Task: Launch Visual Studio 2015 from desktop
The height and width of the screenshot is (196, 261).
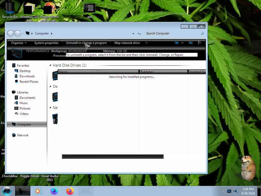Action: click(x=50, y=178)
